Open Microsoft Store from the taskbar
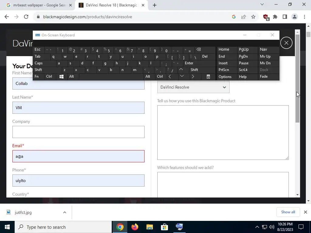311x233 pixels. pos(164,227)
